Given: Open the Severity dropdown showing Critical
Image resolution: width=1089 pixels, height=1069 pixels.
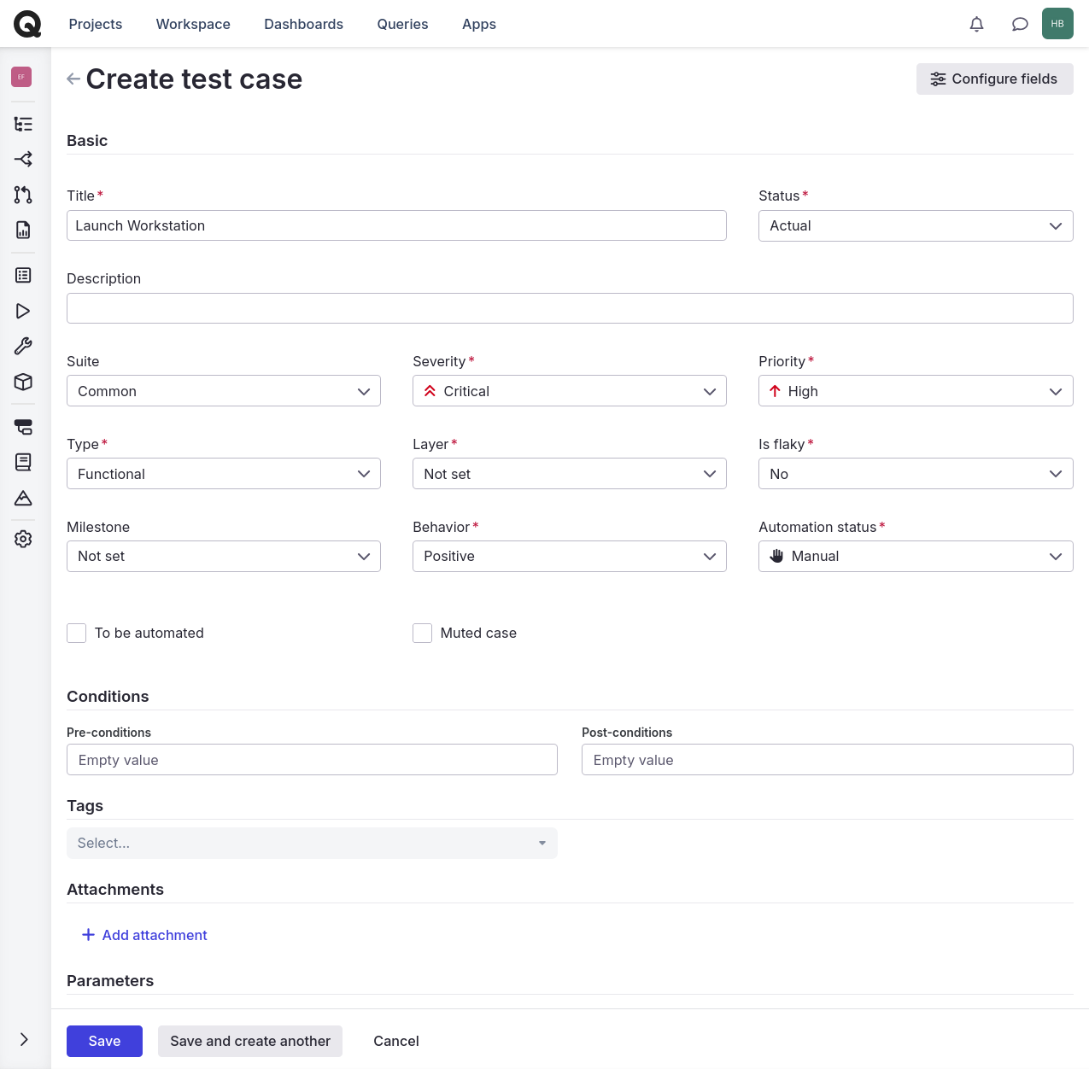Looking at the screenshot, I should pyautogui.click(x=569, y=391).
